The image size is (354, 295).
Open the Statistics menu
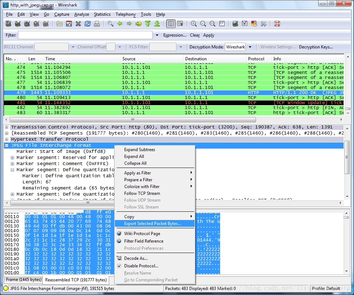[x=102, y=14]
